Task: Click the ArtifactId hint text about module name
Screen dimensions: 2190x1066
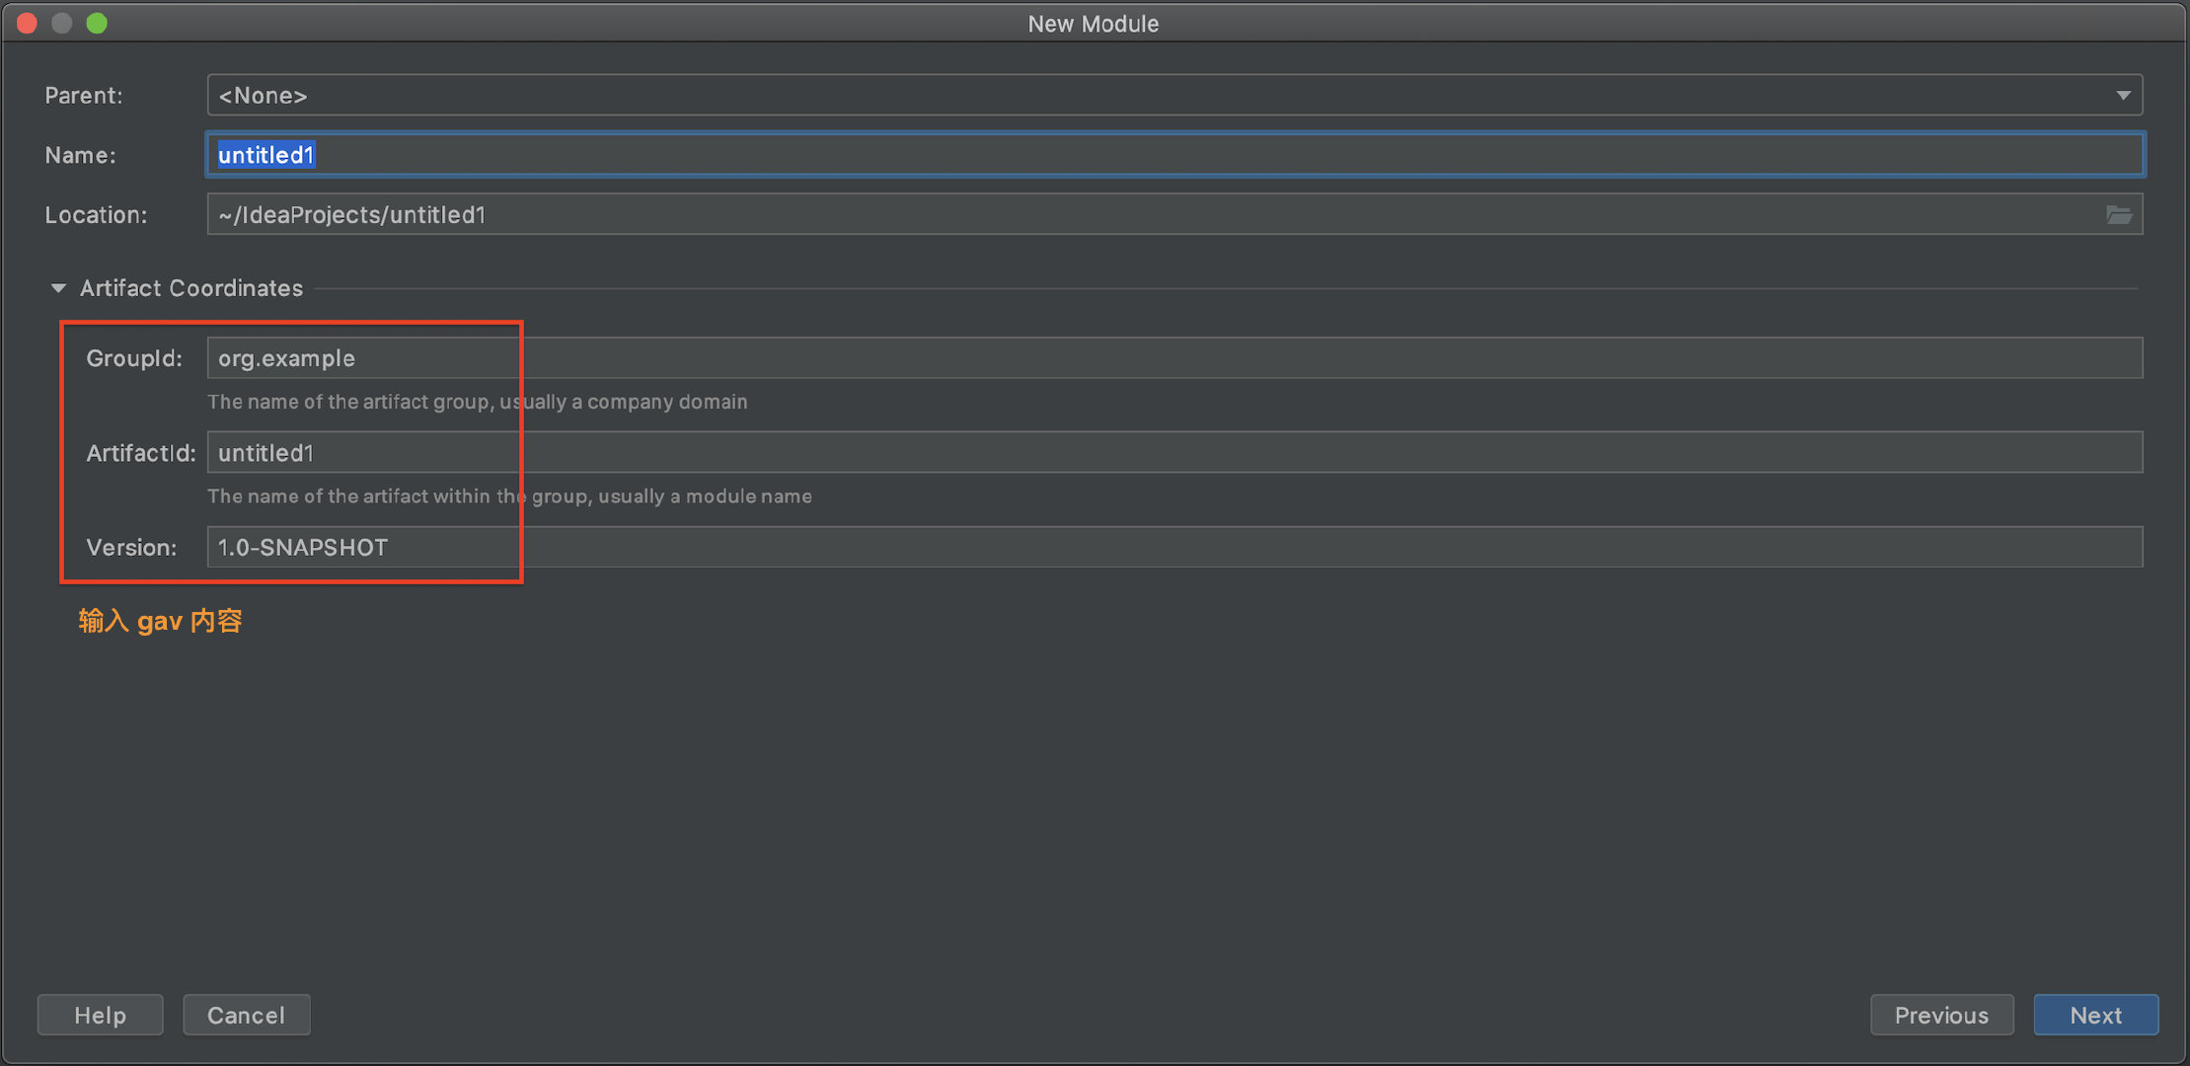Action: 509,496
